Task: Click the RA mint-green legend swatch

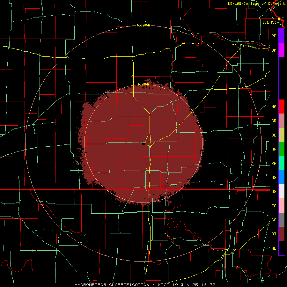Action: point(282,163)
